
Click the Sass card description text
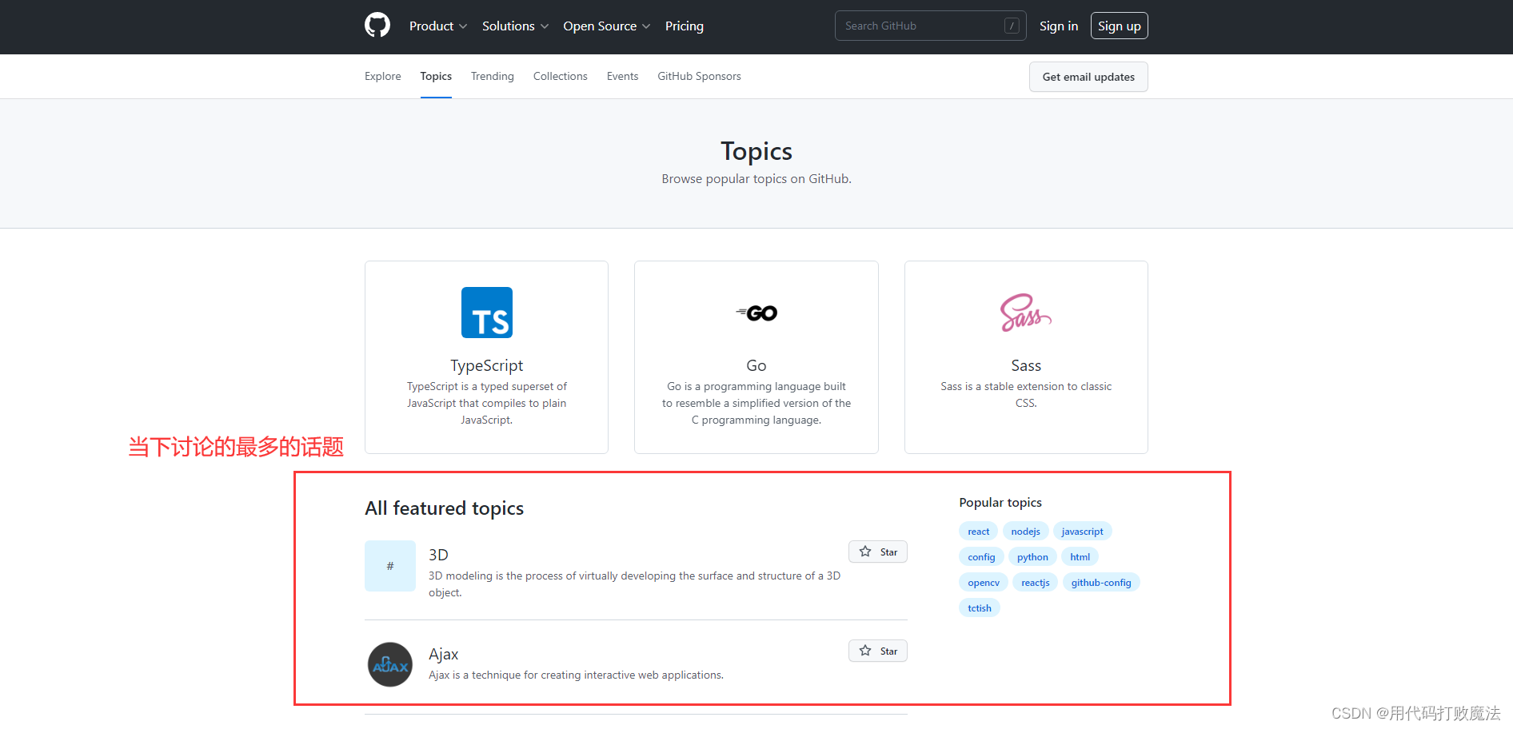[1026, 394]
